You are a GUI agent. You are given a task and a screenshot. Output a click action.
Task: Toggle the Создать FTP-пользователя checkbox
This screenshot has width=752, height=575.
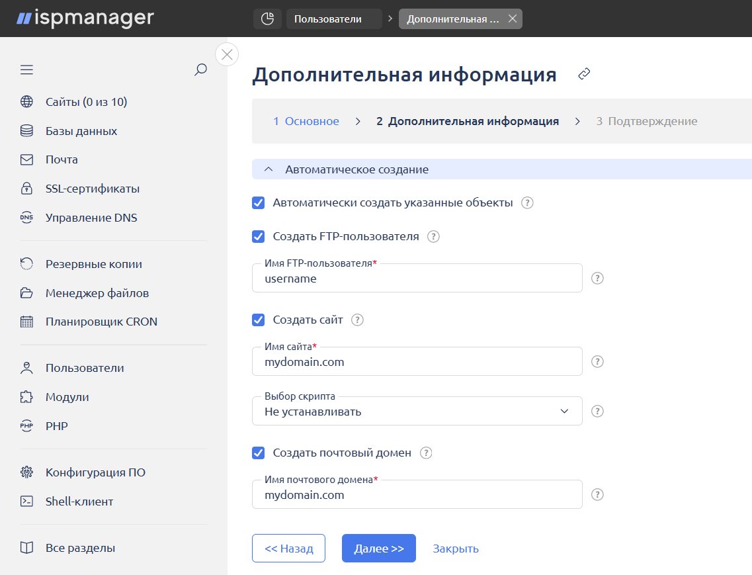[x=259, y=236]
